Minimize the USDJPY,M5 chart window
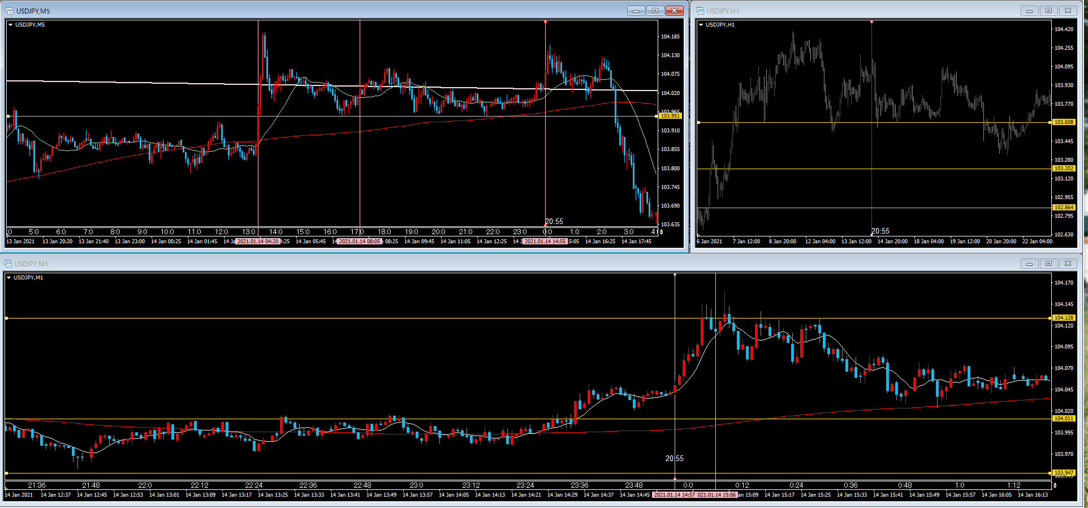 636,11
